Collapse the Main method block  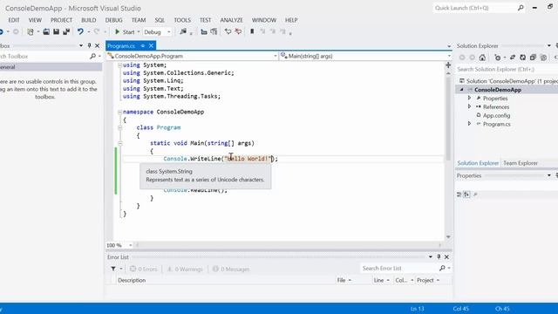tap(120, 143)
